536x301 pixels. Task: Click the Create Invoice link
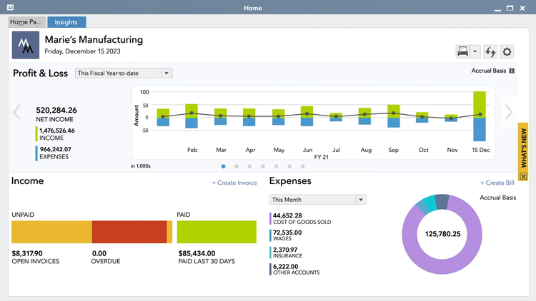coord(234,183)
